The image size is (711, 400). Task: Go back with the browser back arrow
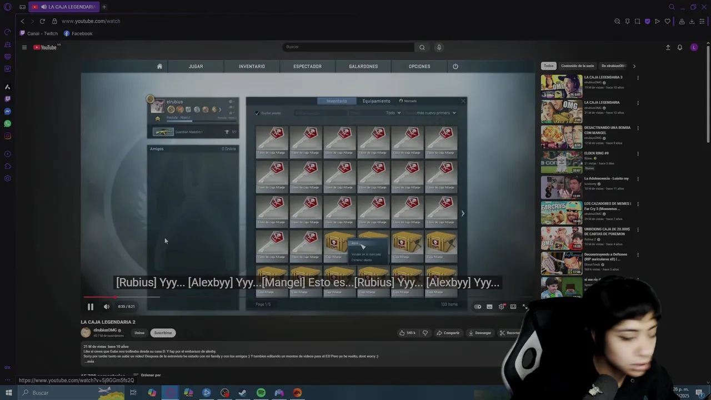(22, 21)
